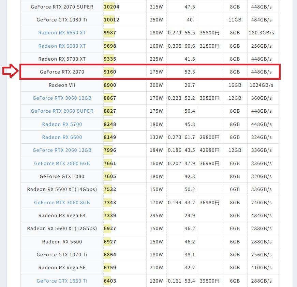Image resolution: width=297 pixels, height=287 pixels.
Task: Click the 132W power value
Action: 156,137
